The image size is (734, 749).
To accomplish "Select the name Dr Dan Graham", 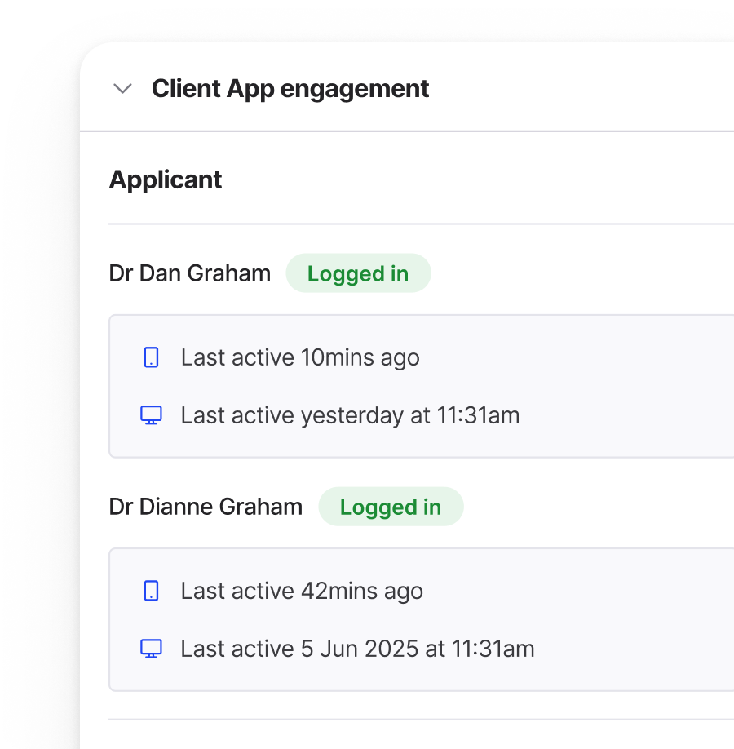I will click(189, 273).
